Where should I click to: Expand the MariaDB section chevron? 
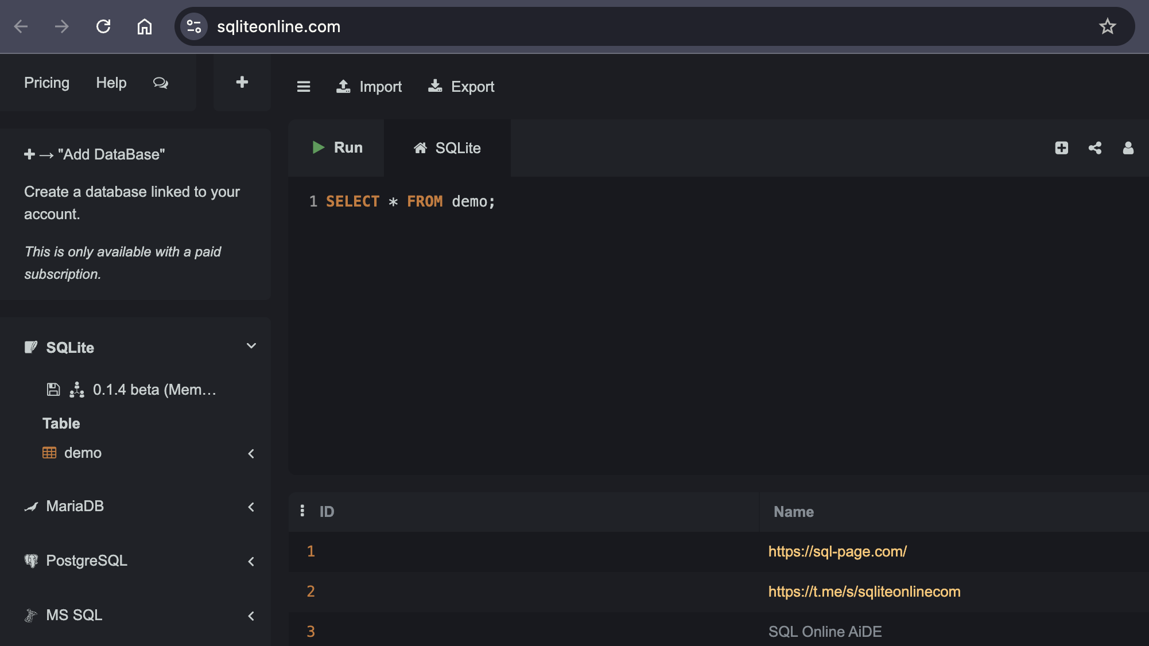coord(251,507)
